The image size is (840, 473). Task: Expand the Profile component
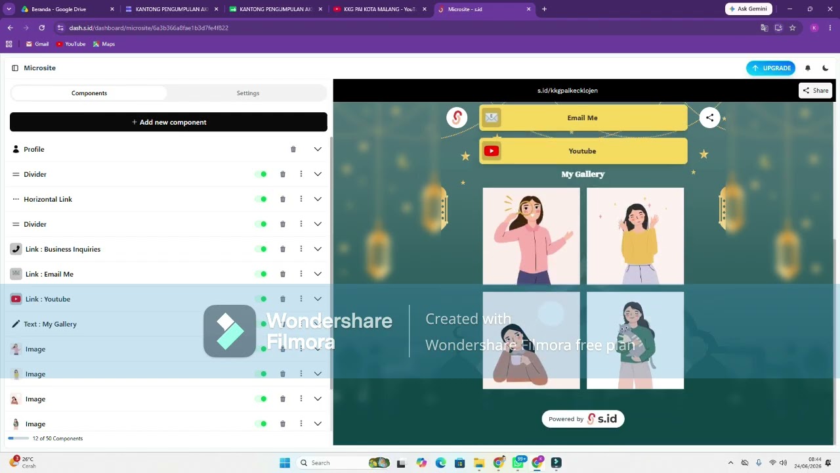point(318,149)
